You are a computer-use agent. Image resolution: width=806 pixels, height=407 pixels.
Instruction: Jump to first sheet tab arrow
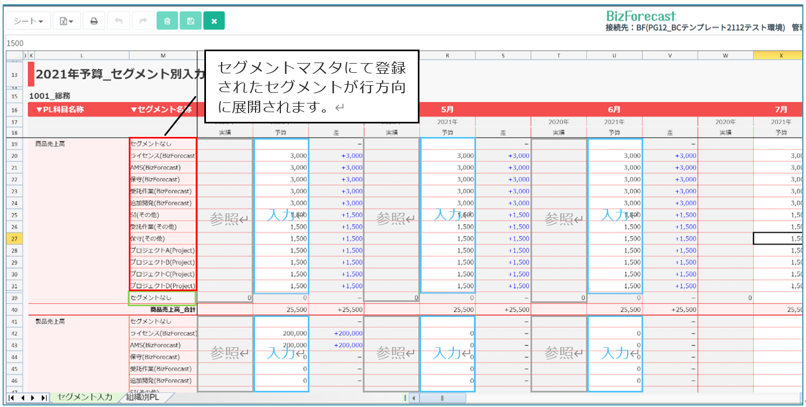[12, 398]
